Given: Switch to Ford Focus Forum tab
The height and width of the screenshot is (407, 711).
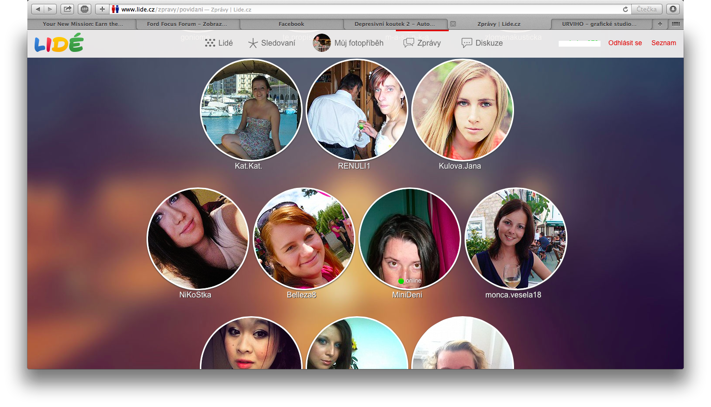Looking at the screenshot, I should click(x=187, y=24).
